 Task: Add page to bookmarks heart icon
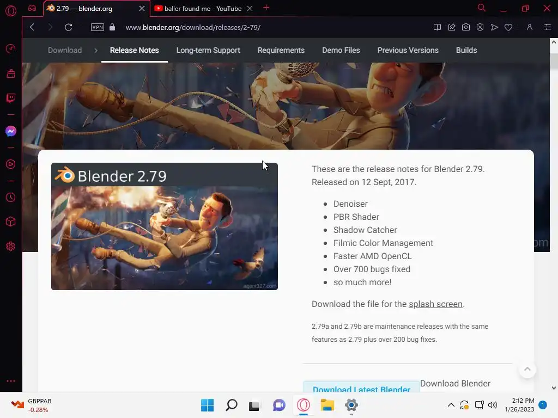(508, 27)
